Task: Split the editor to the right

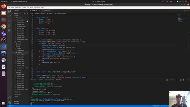Action: point(185,11)
